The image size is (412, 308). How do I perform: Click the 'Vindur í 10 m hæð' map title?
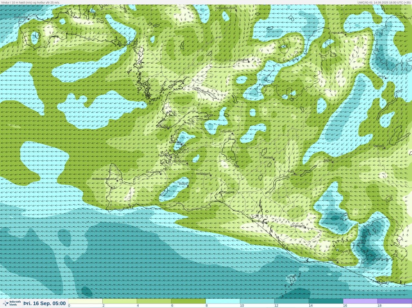[30, 2]
